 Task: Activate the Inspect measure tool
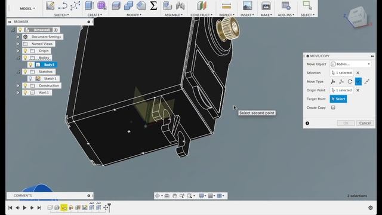click(x=227, y=7)
